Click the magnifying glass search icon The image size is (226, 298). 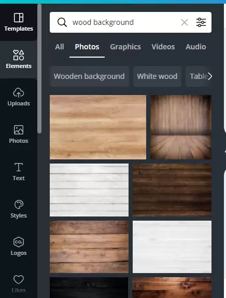[x=62, y=22]
